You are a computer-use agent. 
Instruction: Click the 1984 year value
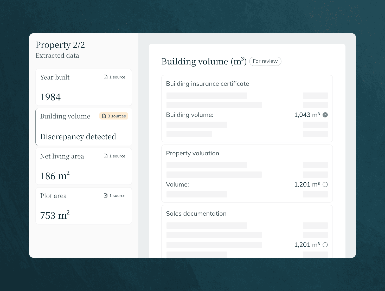50,97
